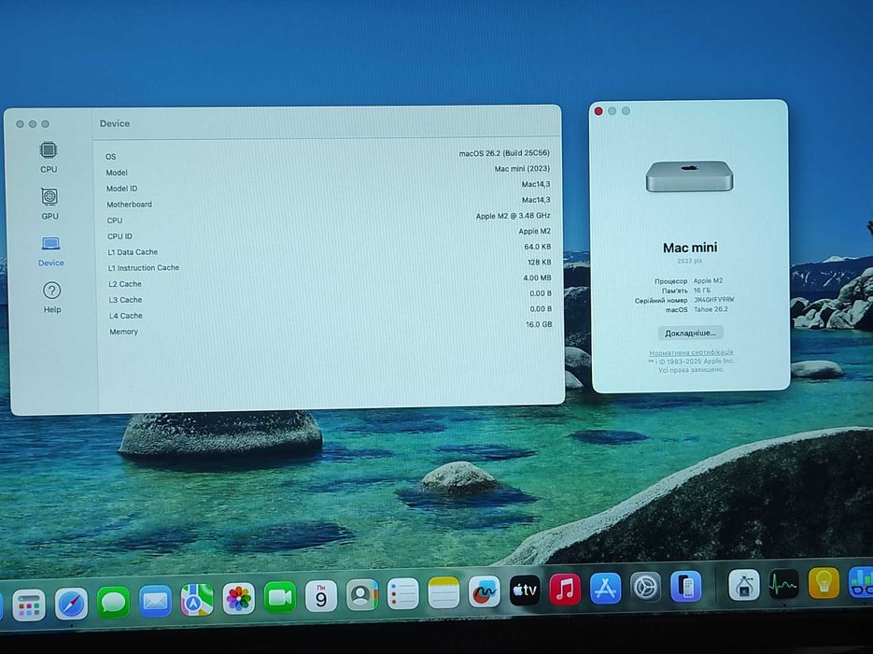Click the 'OS' row label
This screenshot has width=873, height=654.
point(111,157)
